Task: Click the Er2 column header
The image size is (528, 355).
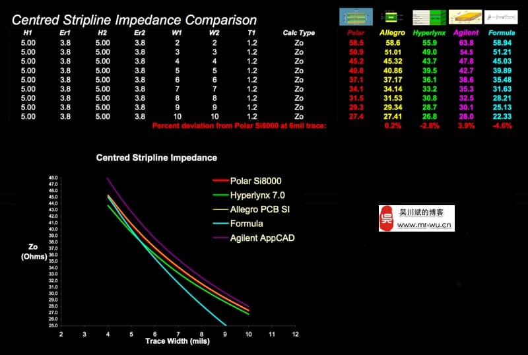Action: coord(140,33)
